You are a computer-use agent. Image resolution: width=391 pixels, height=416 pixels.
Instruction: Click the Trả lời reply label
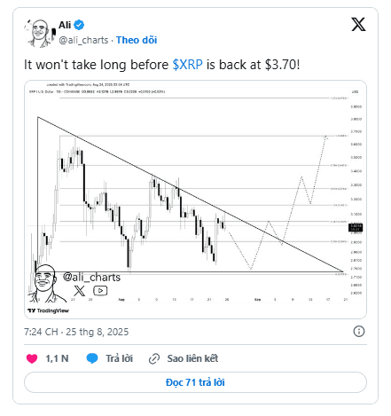[x=120, y=358]
